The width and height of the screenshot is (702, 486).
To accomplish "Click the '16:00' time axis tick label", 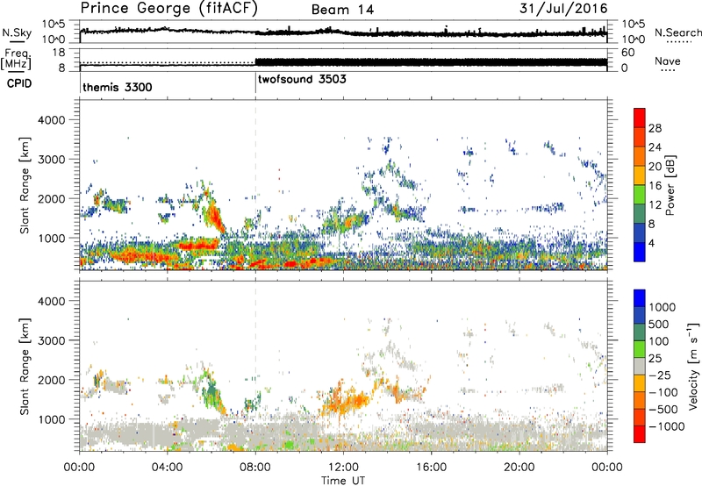I will (x=431, y=468).
